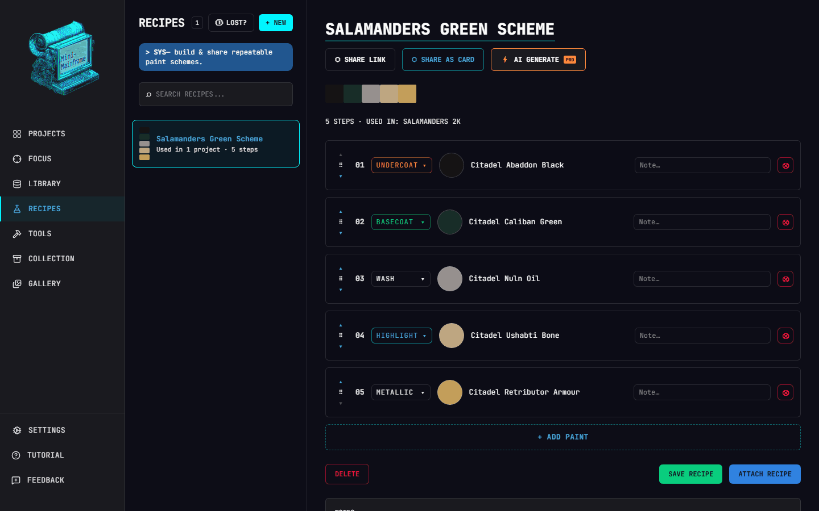Open the Basecoat step type dropdown
819x511 pixels.
pyautogui.click(x=400, y=222)
